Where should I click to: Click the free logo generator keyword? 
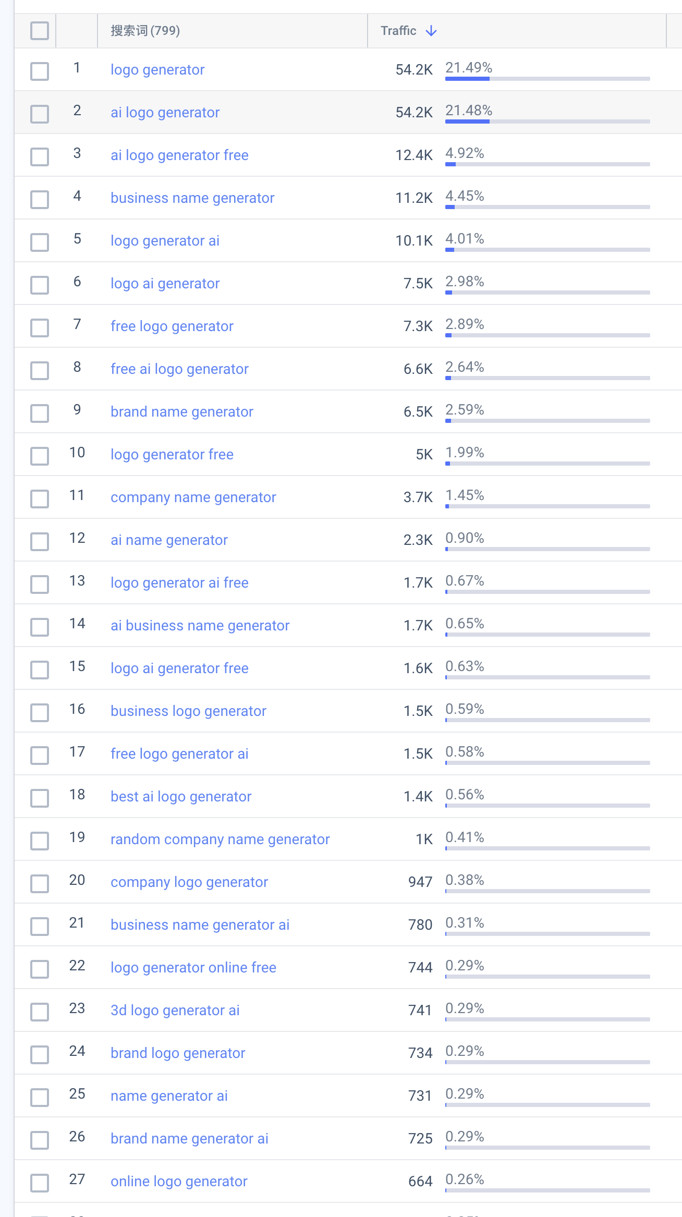tap(172, 326)
